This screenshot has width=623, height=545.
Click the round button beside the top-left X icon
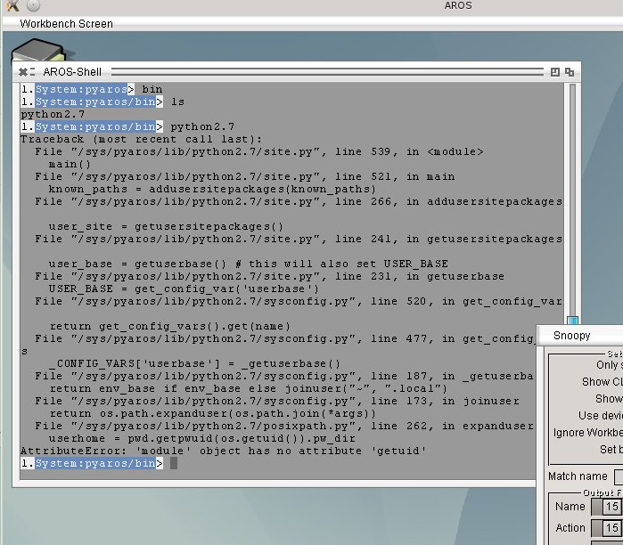point(32,6)
